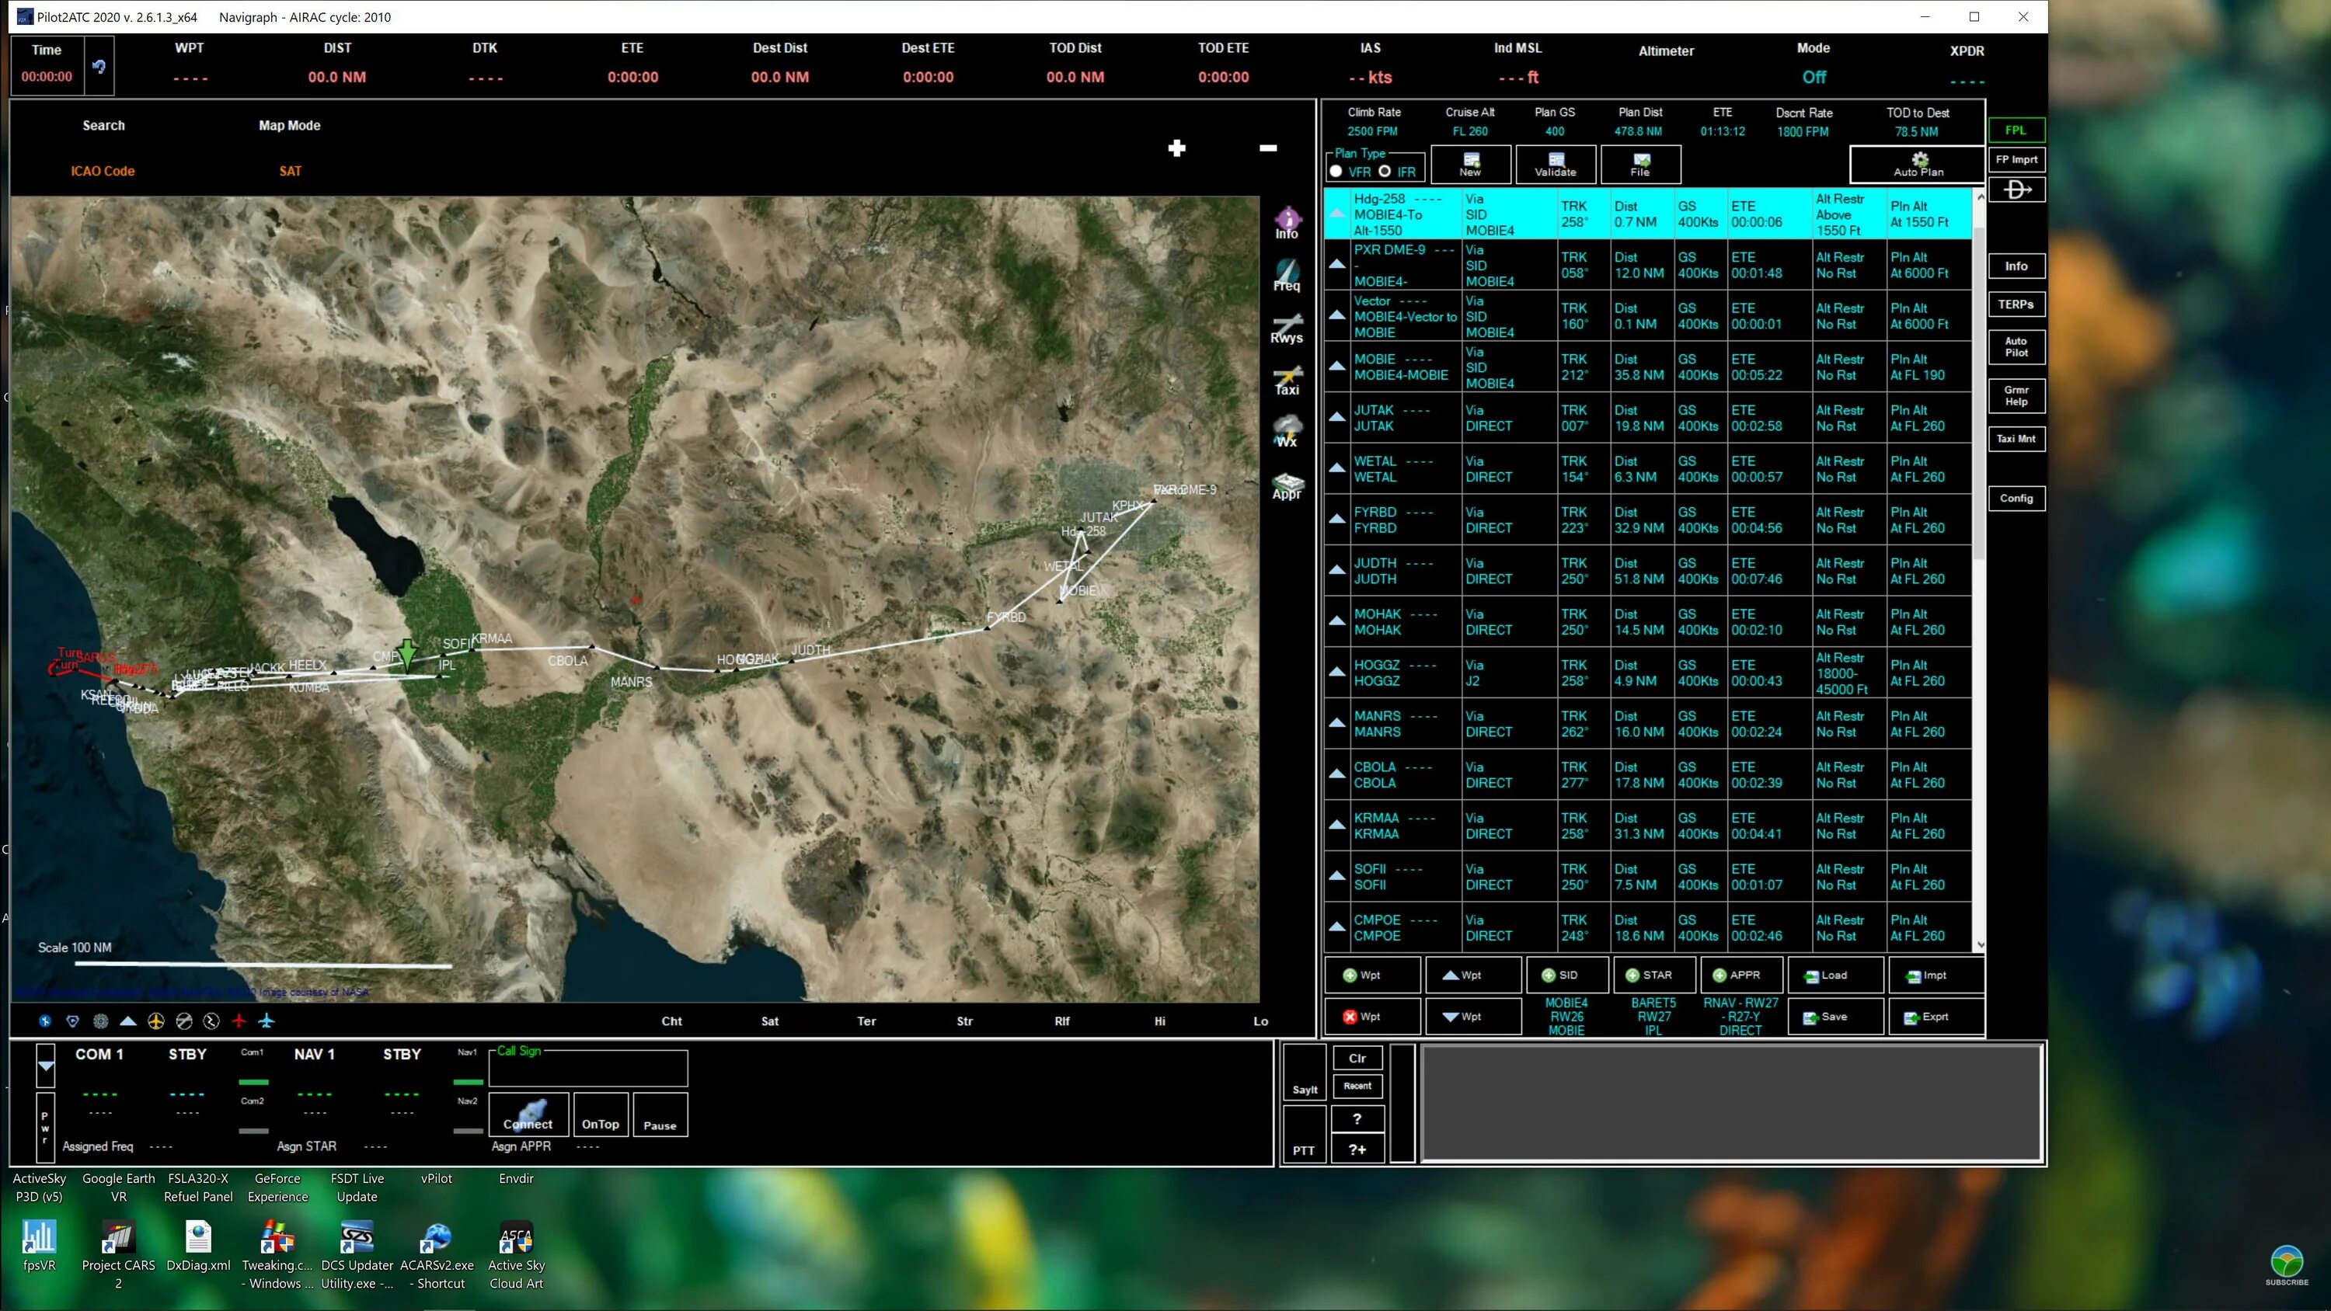The width and height of the screenshot is (2331, 1311).
Task: Click the Load flight plan button
Action: 1835,975
